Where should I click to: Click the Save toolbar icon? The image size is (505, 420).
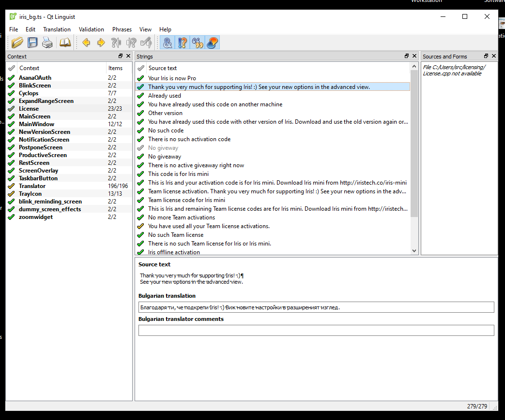coord(32,43)
